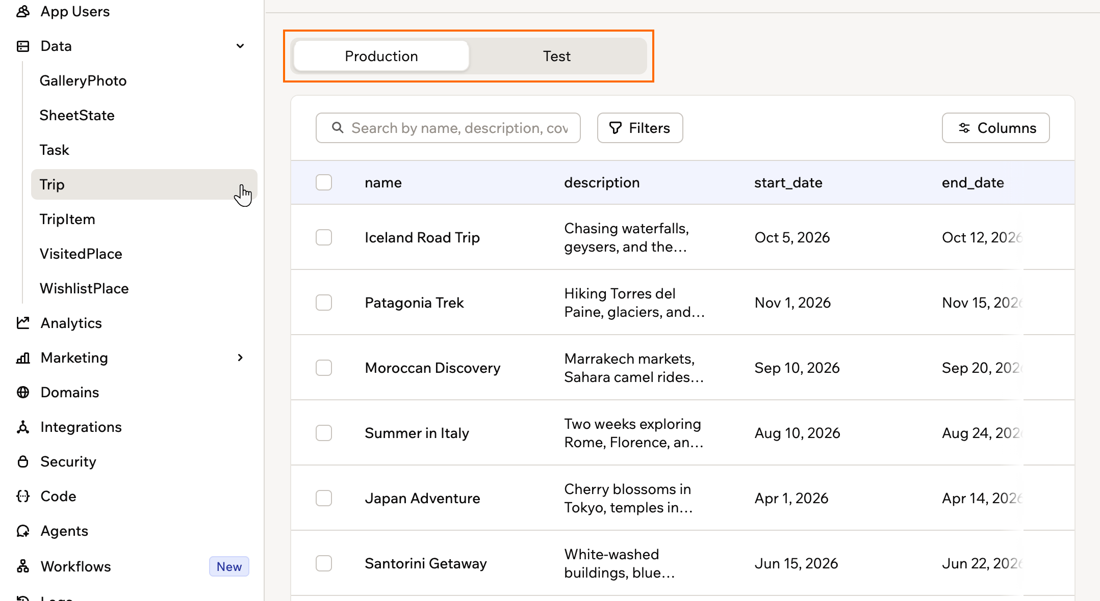Switch to the Test tab
Screen dimensions: 1100x601
pos(557,56)
